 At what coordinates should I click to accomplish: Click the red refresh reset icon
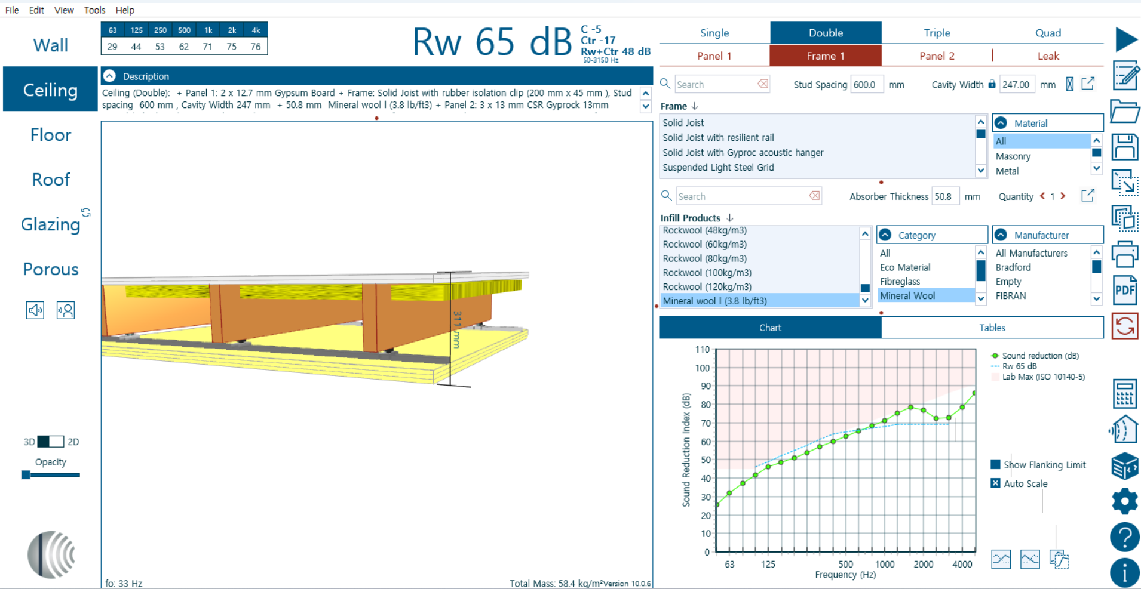click(1125, 326)
